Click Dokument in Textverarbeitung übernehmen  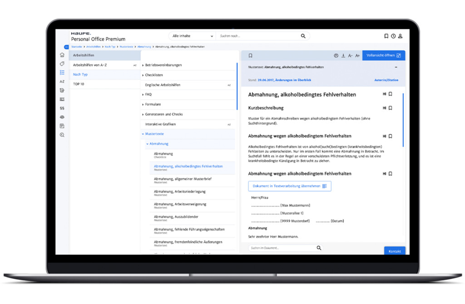pyautogui.click(x=289, y=186)
